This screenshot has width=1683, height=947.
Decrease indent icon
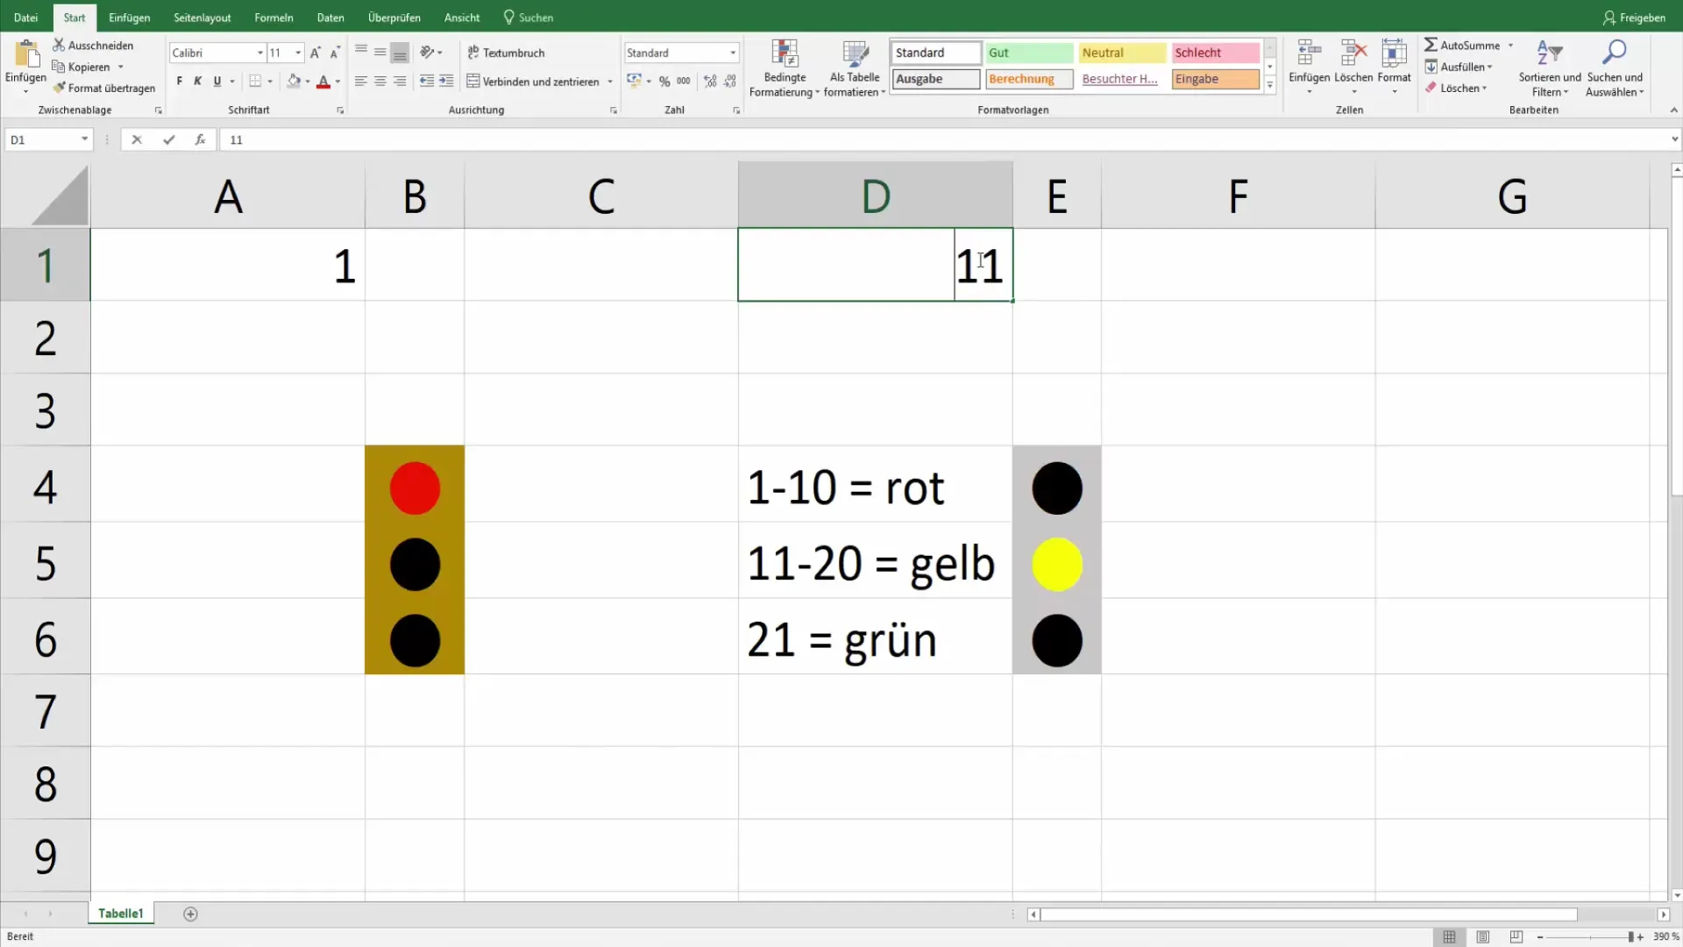[x=427, y=81]
